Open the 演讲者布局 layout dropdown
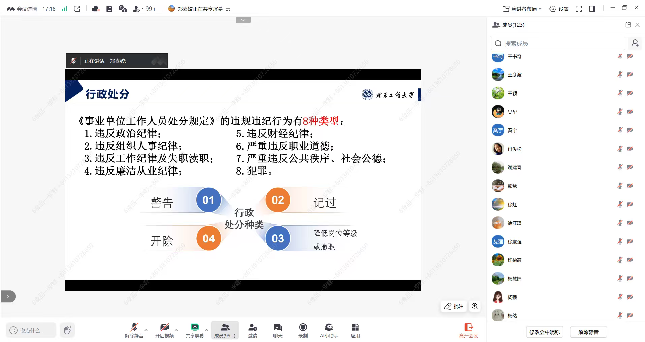 pos(522,9)
